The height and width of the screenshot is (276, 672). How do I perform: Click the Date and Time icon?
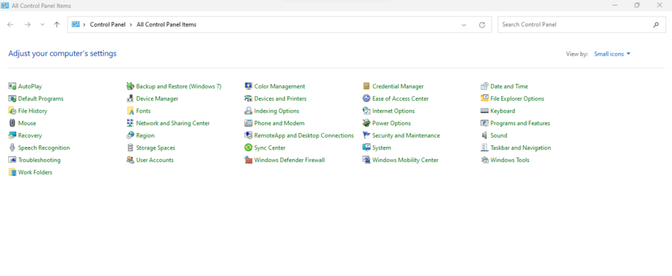pos(484,87)
